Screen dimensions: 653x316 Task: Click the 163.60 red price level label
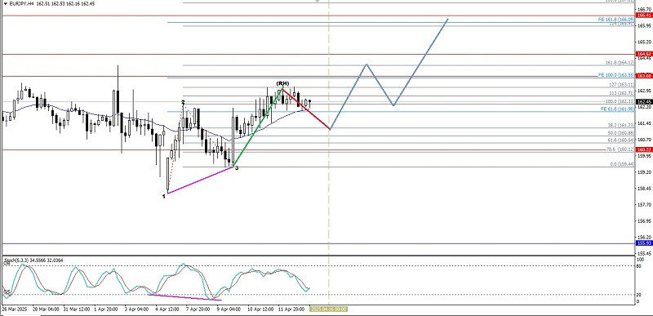click(644, 76)
